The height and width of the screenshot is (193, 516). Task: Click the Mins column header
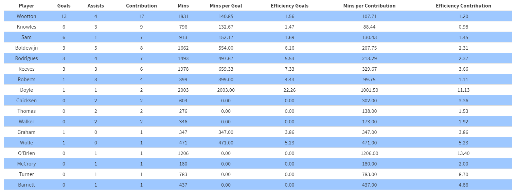tap(183, 6)
